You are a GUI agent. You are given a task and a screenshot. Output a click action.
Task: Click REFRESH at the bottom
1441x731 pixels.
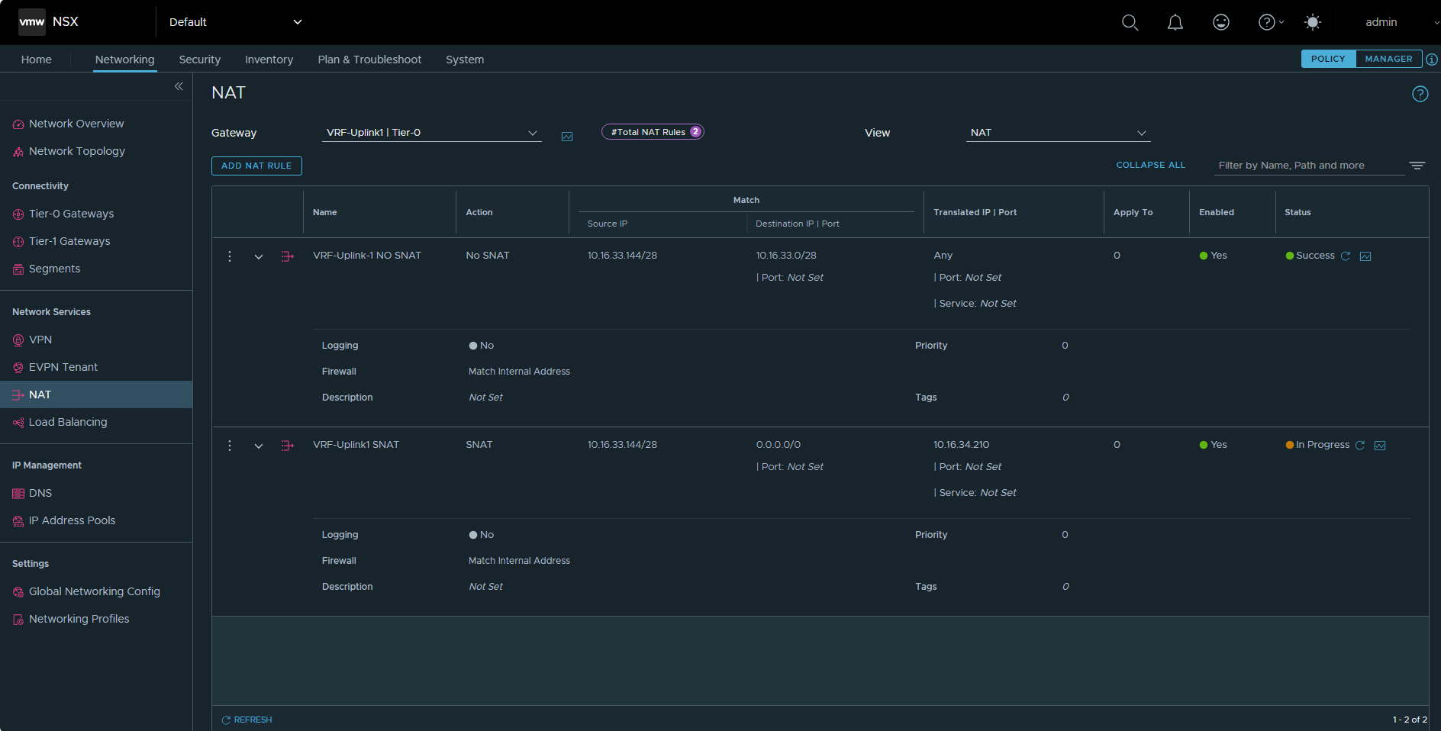pyautogui.click(x=247, y=720)
